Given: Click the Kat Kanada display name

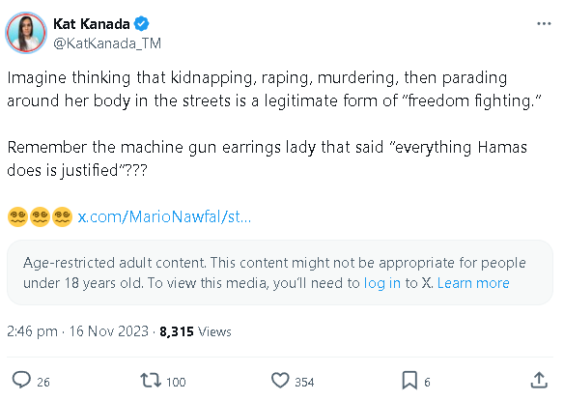Looking at the screenshot, I should tap(92, 24).
